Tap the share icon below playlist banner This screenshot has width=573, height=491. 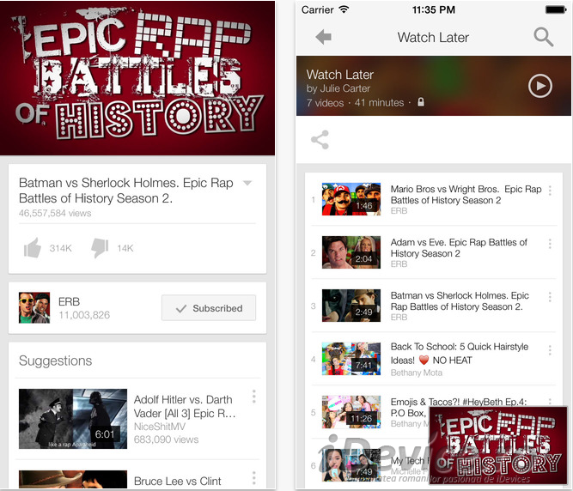coord(320,140)
